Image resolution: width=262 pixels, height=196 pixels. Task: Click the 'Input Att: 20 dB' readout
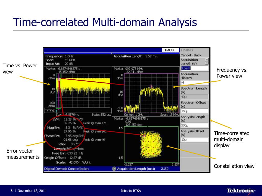(x=59, y=64)
